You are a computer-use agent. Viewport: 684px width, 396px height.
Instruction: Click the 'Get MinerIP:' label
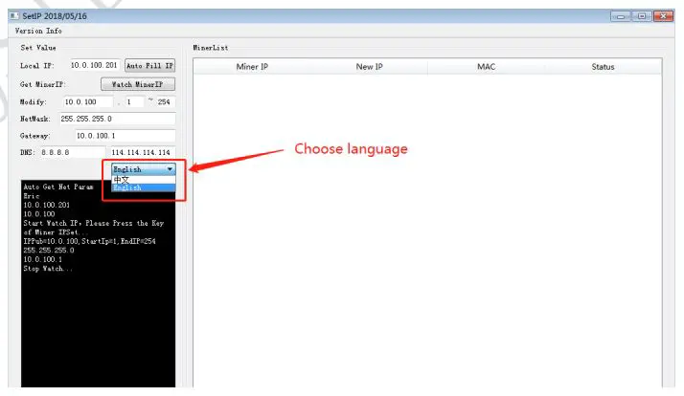tap(43, 84)
